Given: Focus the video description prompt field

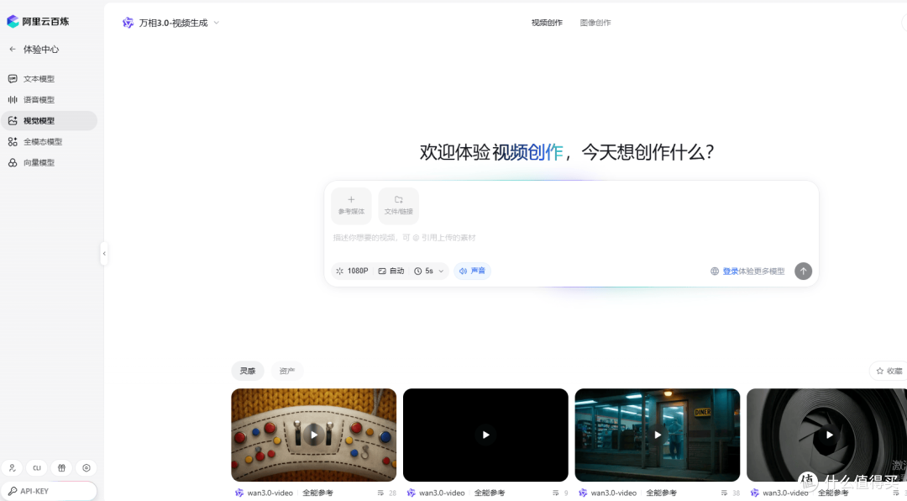Looking at the screenshot, I should (572, 238).
